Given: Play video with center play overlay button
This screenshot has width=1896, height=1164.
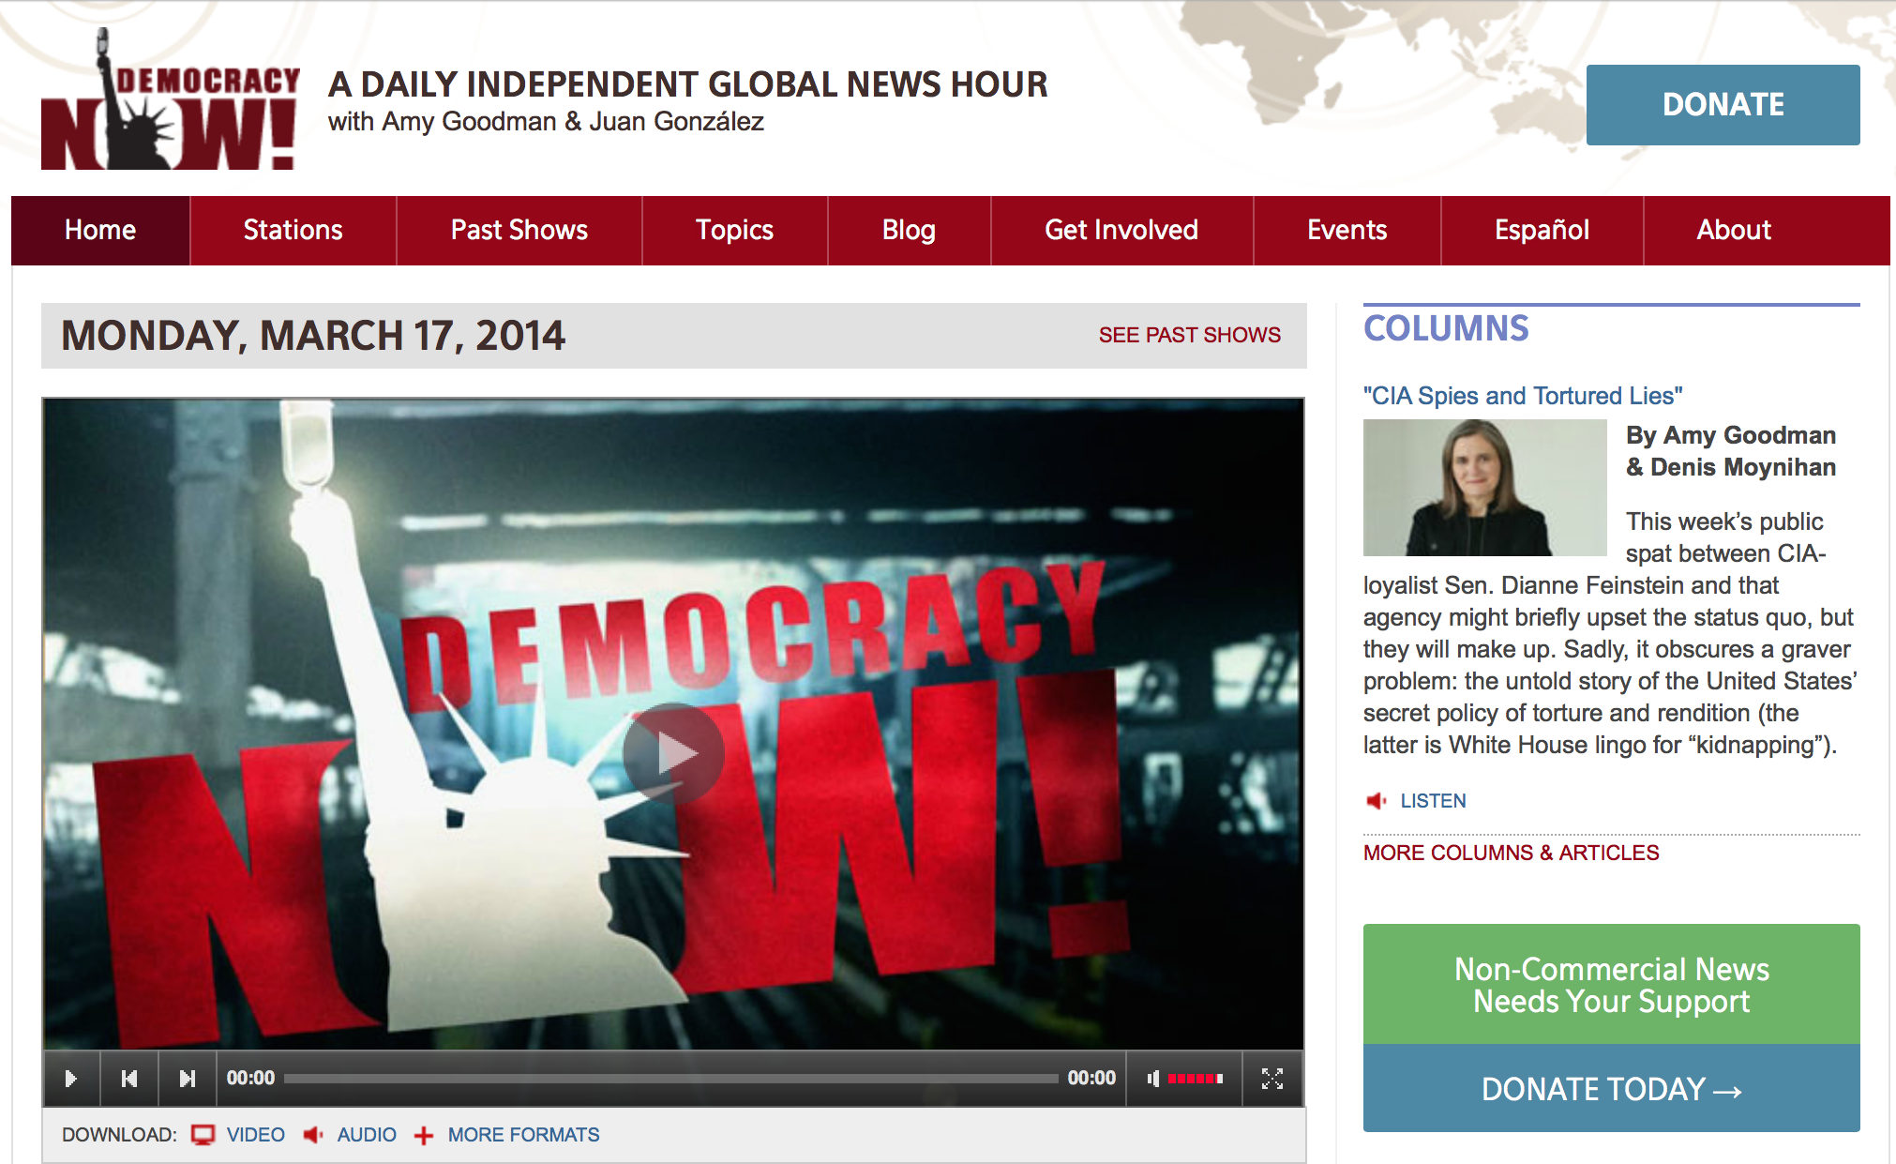Looking at the screenshot, I should pos(673,752).
